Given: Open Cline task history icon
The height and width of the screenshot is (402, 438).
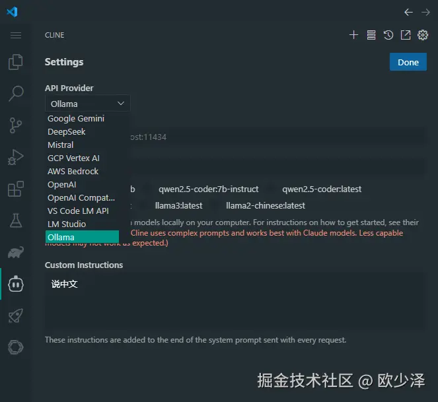Looking at the screenshot, I should pos(388,35).
